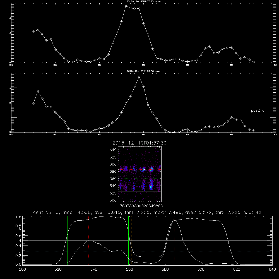Select the peak diamond marker in dusk plot
Screen dimensions: 279x279
tap(139, 77)
